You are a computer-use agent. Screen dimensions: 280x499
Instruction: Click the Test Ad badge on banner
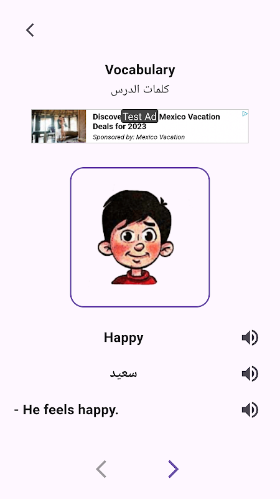(139, 117)
